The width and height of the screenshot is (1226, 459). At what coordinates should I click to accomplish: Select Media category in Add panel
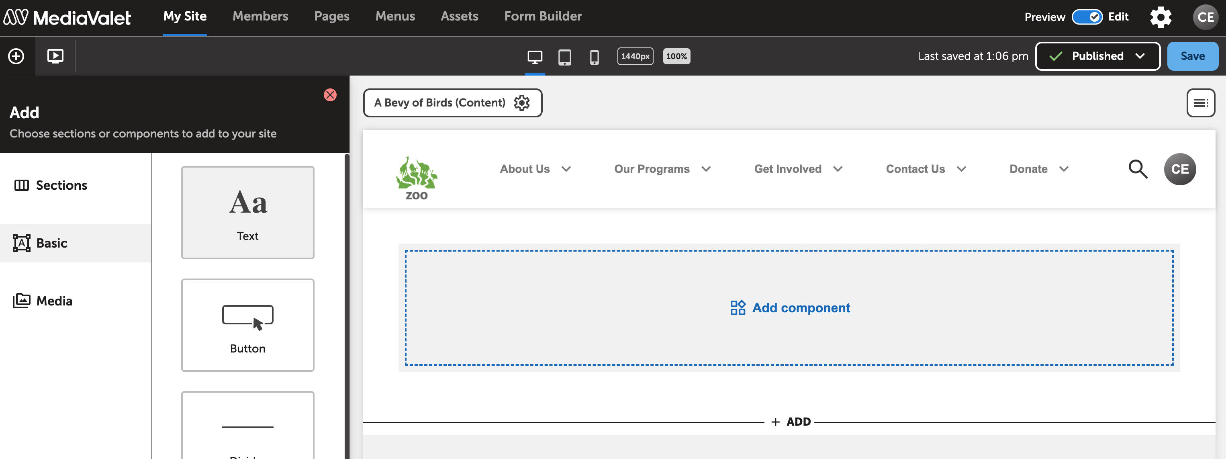tap(76, 301)
